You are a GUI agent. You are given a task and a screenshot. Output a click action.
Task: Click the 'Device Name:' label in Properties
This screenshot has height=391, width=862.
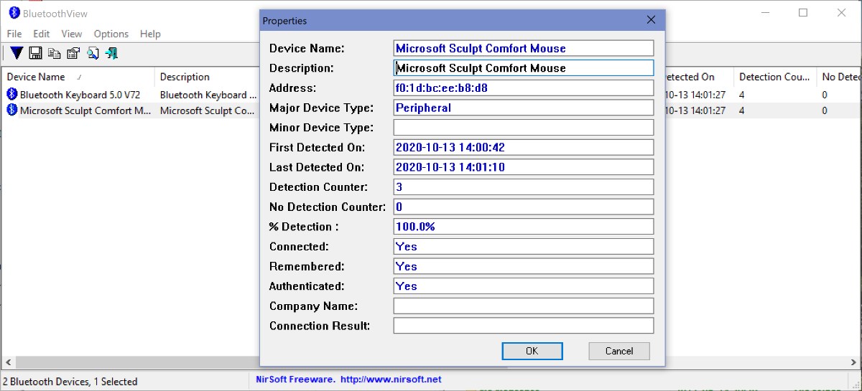point(307,48)
